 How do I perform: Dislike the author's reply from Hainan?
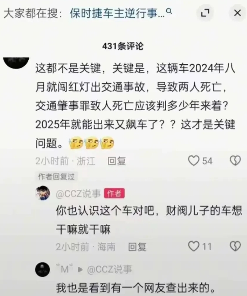[x=235, y=246]
